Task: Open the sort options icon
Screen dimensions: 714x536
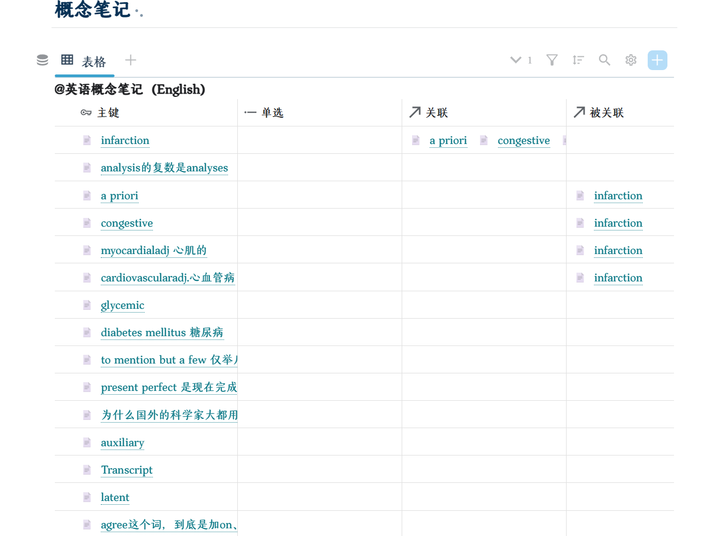Action: click(578, 60)
